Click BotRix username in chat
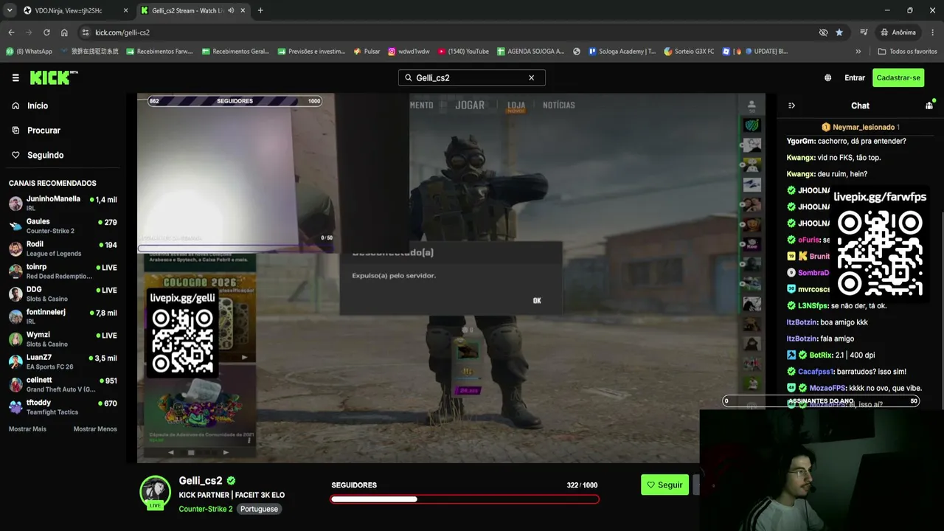This screenshot has height=531, width=944. coord(820,355)
